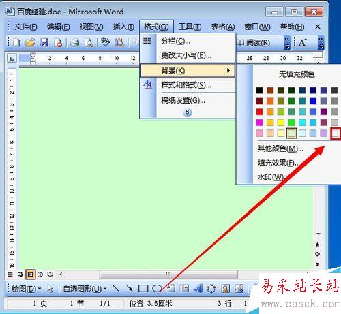341x314 pixels.
Task: Click the vertical scrollbar down arrow
Action: pos(318,234)
